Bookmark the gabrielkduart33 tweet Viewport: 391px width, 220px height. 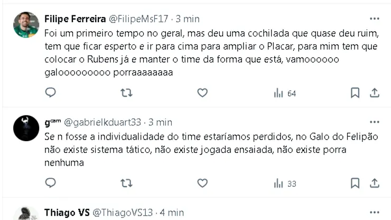pyautogui.click(x=355, y=184)
